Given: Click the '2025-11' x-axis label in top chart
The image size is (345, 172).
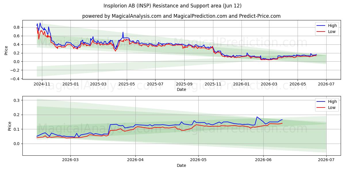Looking at the screenshot, I should pos(213,84).
